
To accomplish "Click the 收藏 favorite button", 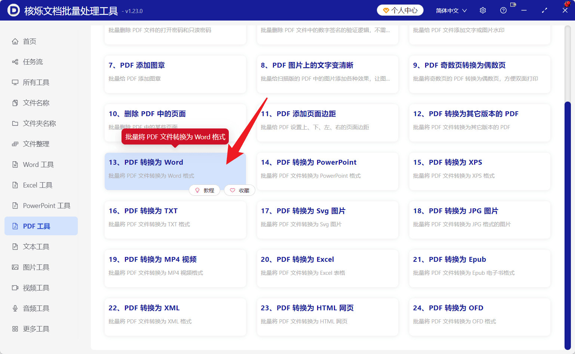I will (x=240, y=190).
